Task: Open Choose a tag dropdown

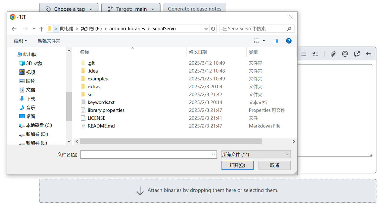Action: [x=69, y=9]
